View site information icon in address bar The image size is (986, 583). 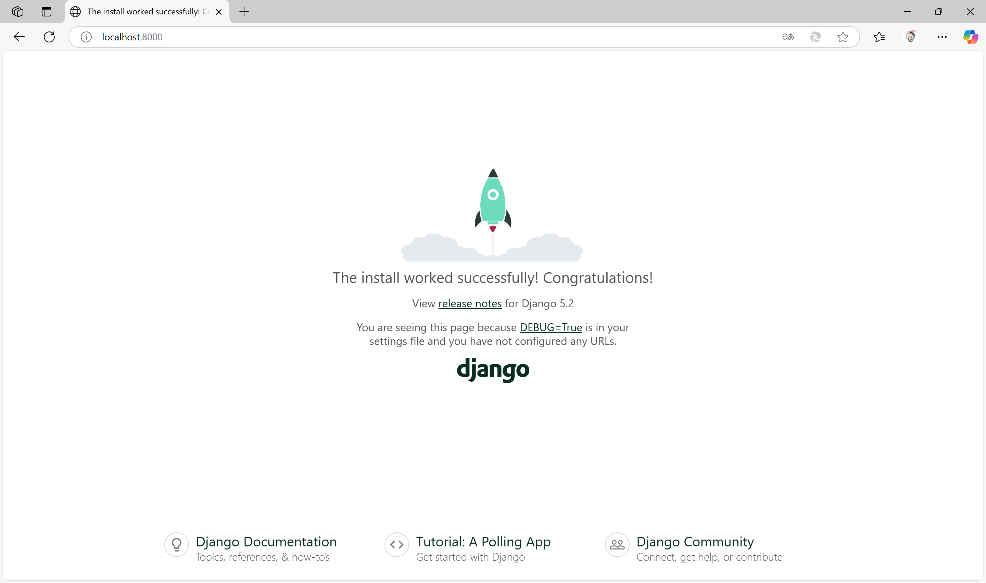[x=86, y=37]
